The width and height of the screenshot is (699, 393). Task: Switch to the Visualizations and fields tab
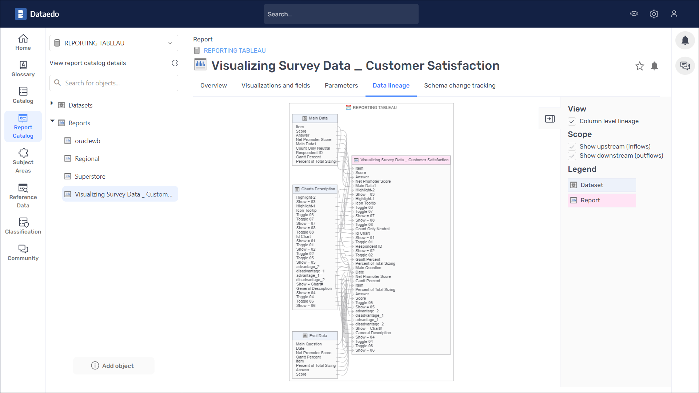(x=276, y=85)
